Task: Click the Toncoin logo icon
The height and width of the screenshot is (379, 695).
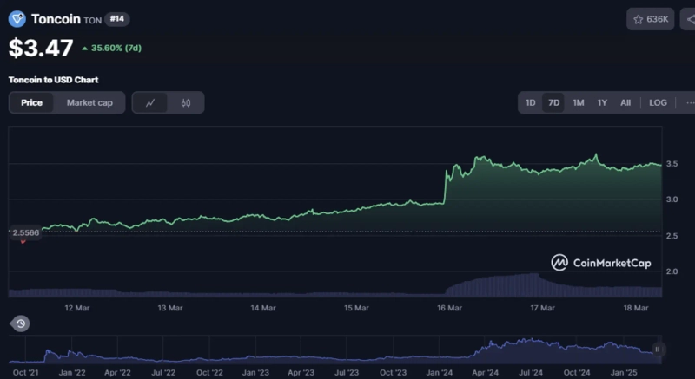Action: [x=17, y=18]
